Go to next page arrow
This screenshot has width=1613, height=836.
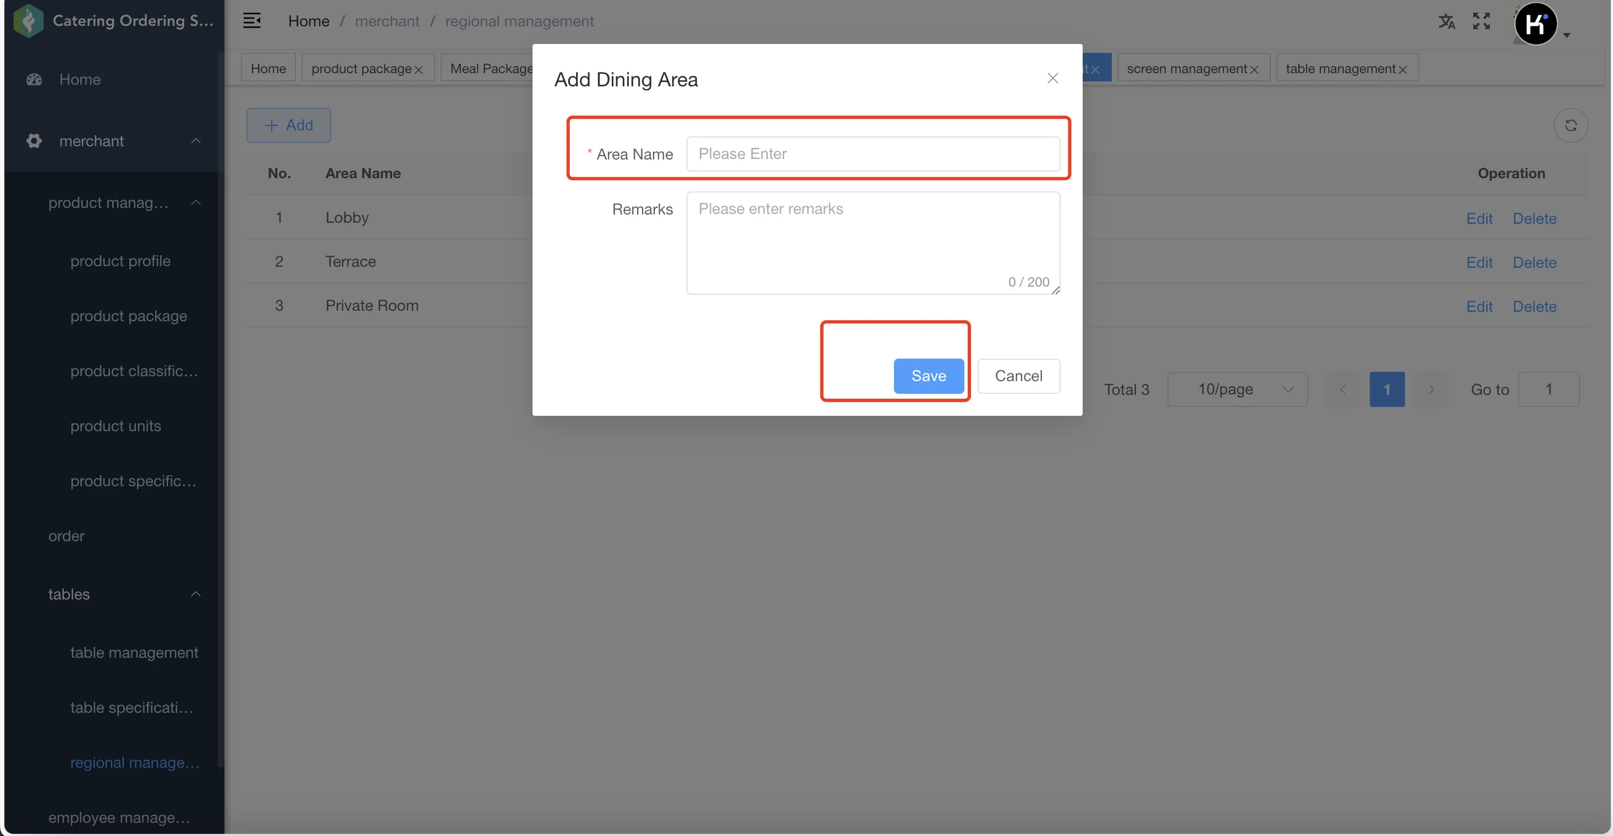pyautogui.click(x=1431, y=389)
